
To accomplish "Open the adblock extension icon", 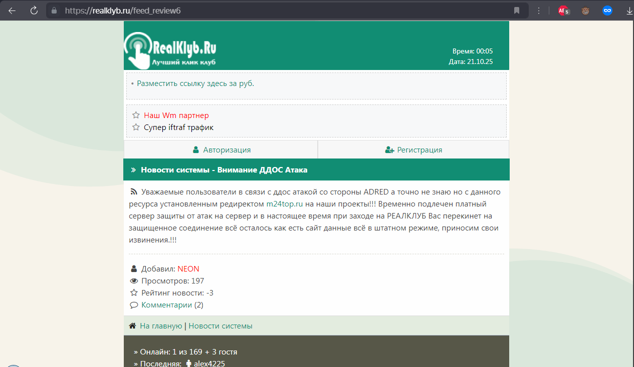I will [563, 10].
